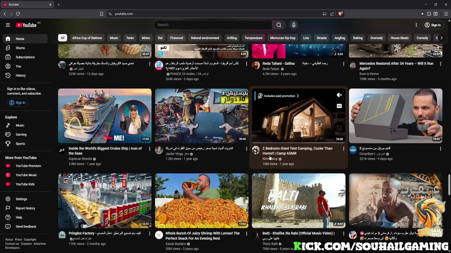This screenshot has height=253, width=451.
Task: Select the All filter chip
Action: point(62,38)
